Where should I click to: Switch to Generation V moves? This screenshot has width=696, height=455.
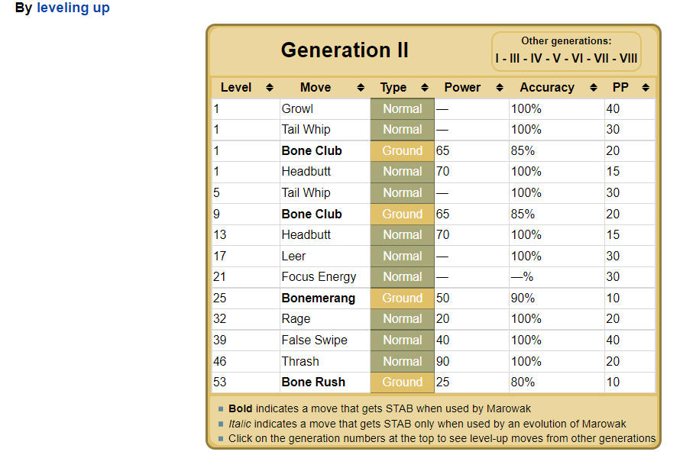pyautogui.click(x=557, y=58)
